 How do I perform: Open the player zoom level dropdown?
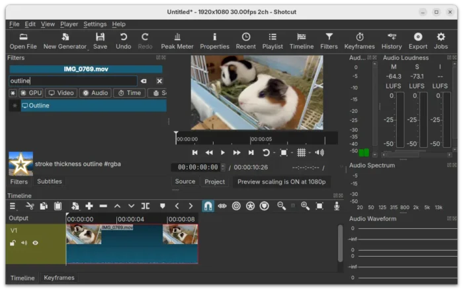[x=285, y=152]
